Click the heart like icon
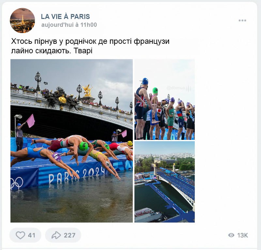 (20, 235)
